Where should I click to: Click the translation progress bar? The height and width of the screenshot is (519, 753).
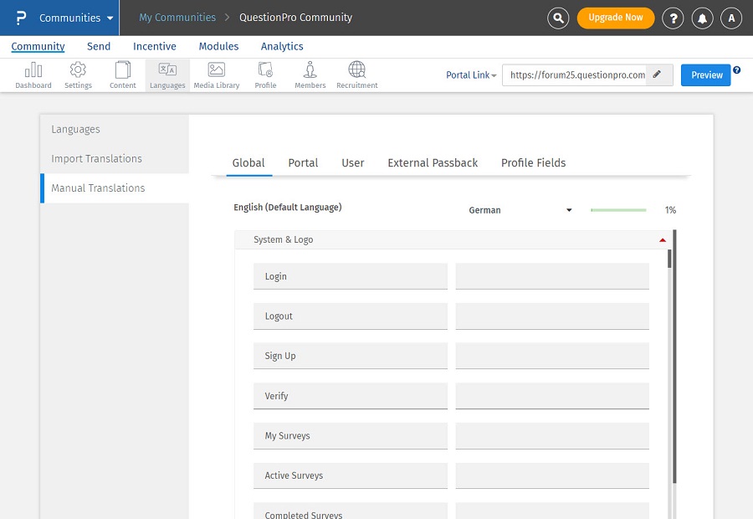[x=618, y=210]
